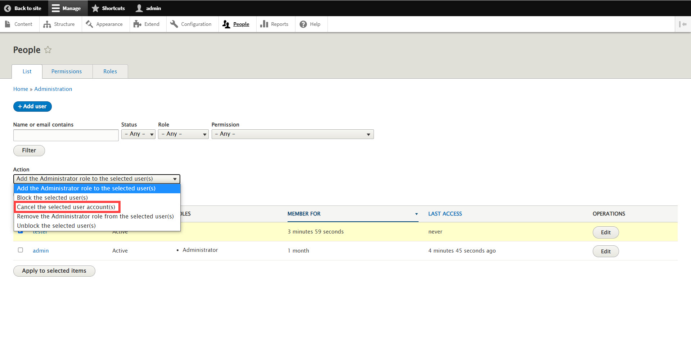Open Configuration via its wrench icon
Viewport: 691px width, 342px height.
pyautogui.click(x=174, y=24)
